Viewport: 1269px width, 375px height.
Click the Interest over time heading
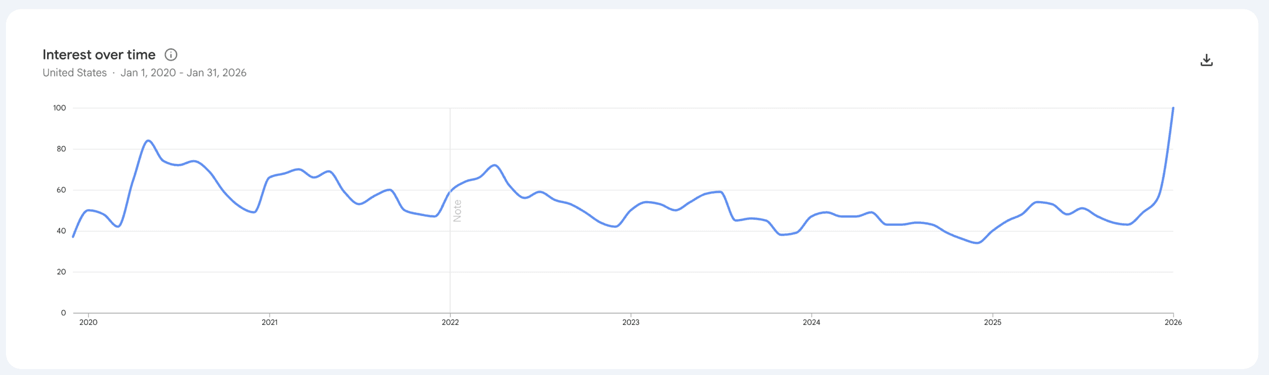pyautogui.click(x=99, y=54)
